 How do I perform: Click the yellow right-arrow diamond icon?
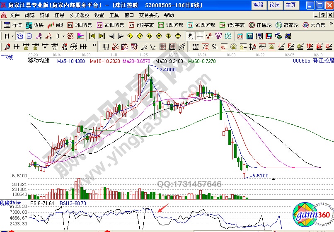tap(140, 36)
